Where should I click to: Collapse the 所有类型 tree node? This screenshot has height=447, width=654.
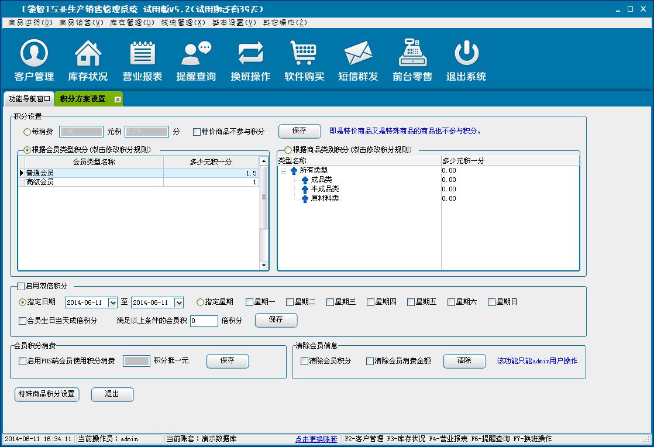[284, 171]
